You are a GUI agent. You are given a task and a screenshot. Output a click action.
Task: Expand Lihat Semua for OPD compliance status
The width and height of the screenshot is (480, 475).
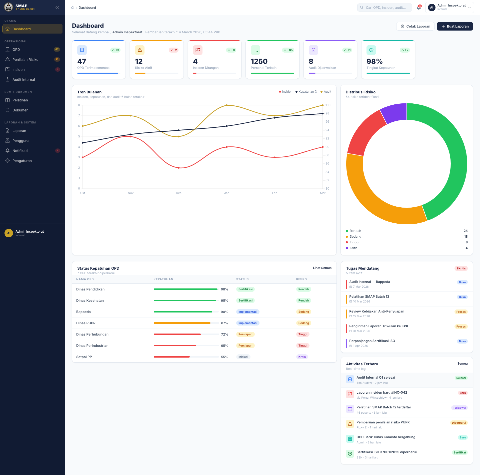(322, 268)
